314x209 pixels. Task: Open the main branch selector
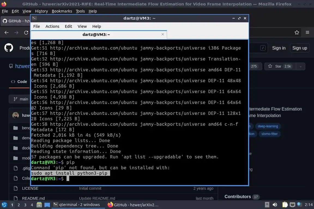[20, 99]
